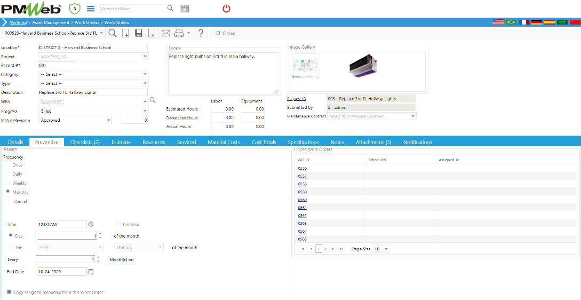
Task: Open the Project dropdown
Action: pyautogui.click(x=145, y=57)
